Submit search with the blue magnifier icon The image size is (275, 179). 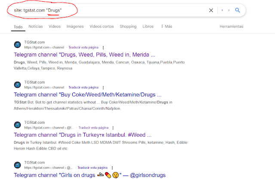tap(238, 10)
